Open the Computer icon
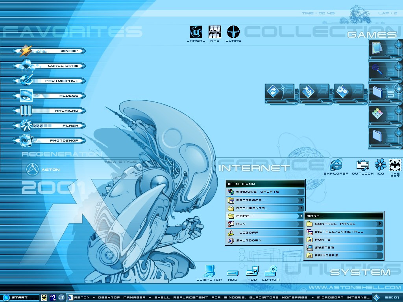Image resolution: width=403 pixels, height=302 pixels. point(209,273)
